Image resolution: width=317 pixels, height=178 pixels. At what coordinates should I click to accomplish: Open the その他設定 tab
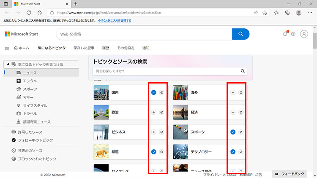pyautogui.click(x=126, y=48)
